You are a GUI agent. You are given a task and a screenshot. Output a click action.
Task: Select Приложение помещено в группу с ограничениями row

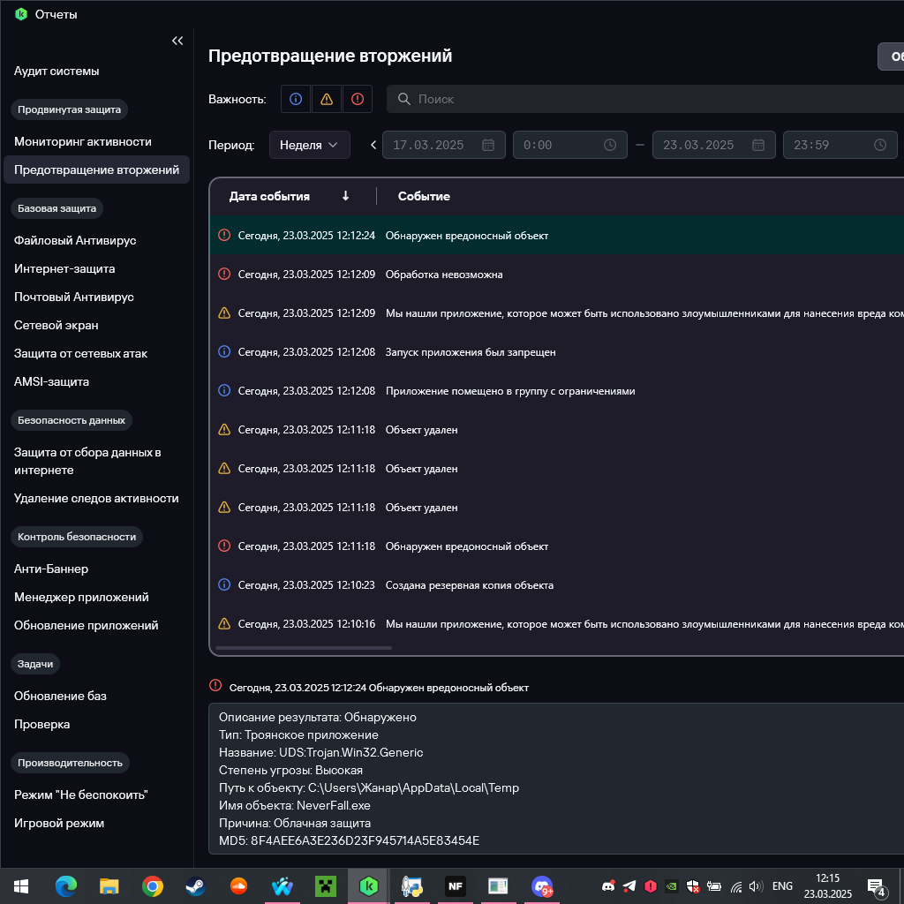click(x=557, y=391)
